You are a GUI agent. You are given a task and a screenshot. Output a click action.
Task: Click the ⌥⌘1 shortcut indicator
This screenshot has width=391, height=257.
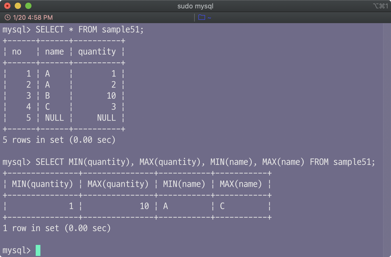pyautogui.click(x=381, y=6)
